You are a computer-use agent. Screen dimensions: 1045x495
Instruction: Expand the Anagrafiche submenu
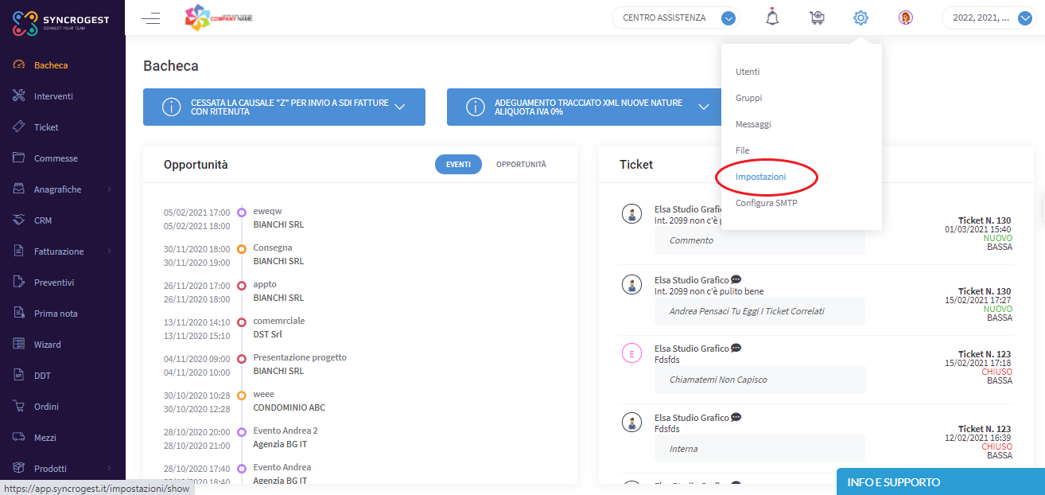point(62,189)
